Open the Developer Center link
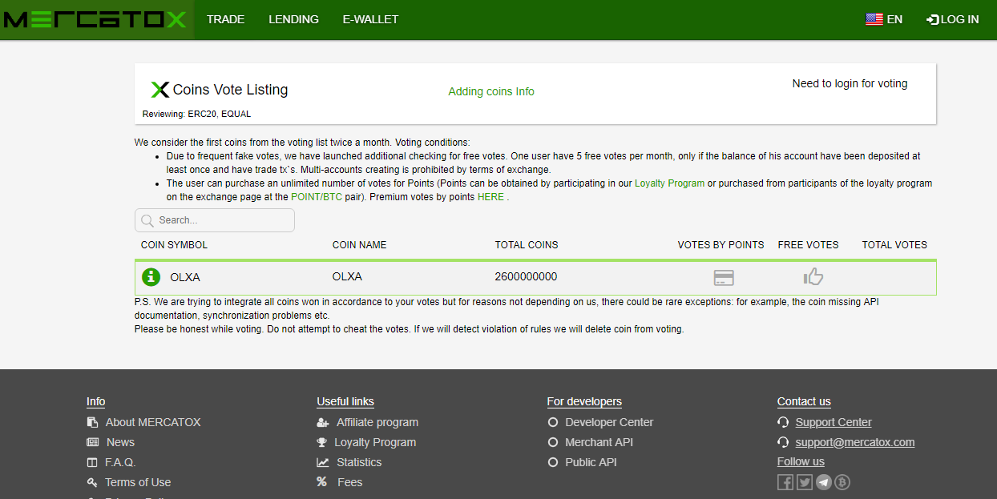This screenshot has height=499, width=997. click(x=609, y=422)
